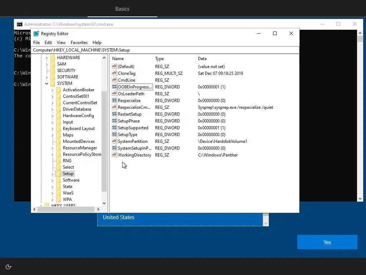366x275 pixels.
Task: Select the SystemPartition value icon
Action: [114, 141]
